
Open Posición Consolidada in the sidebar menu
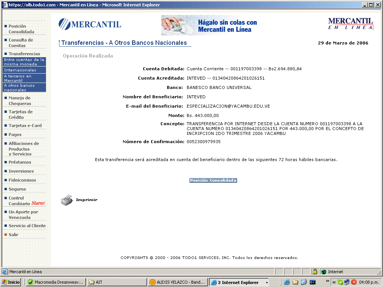[21, 29]
